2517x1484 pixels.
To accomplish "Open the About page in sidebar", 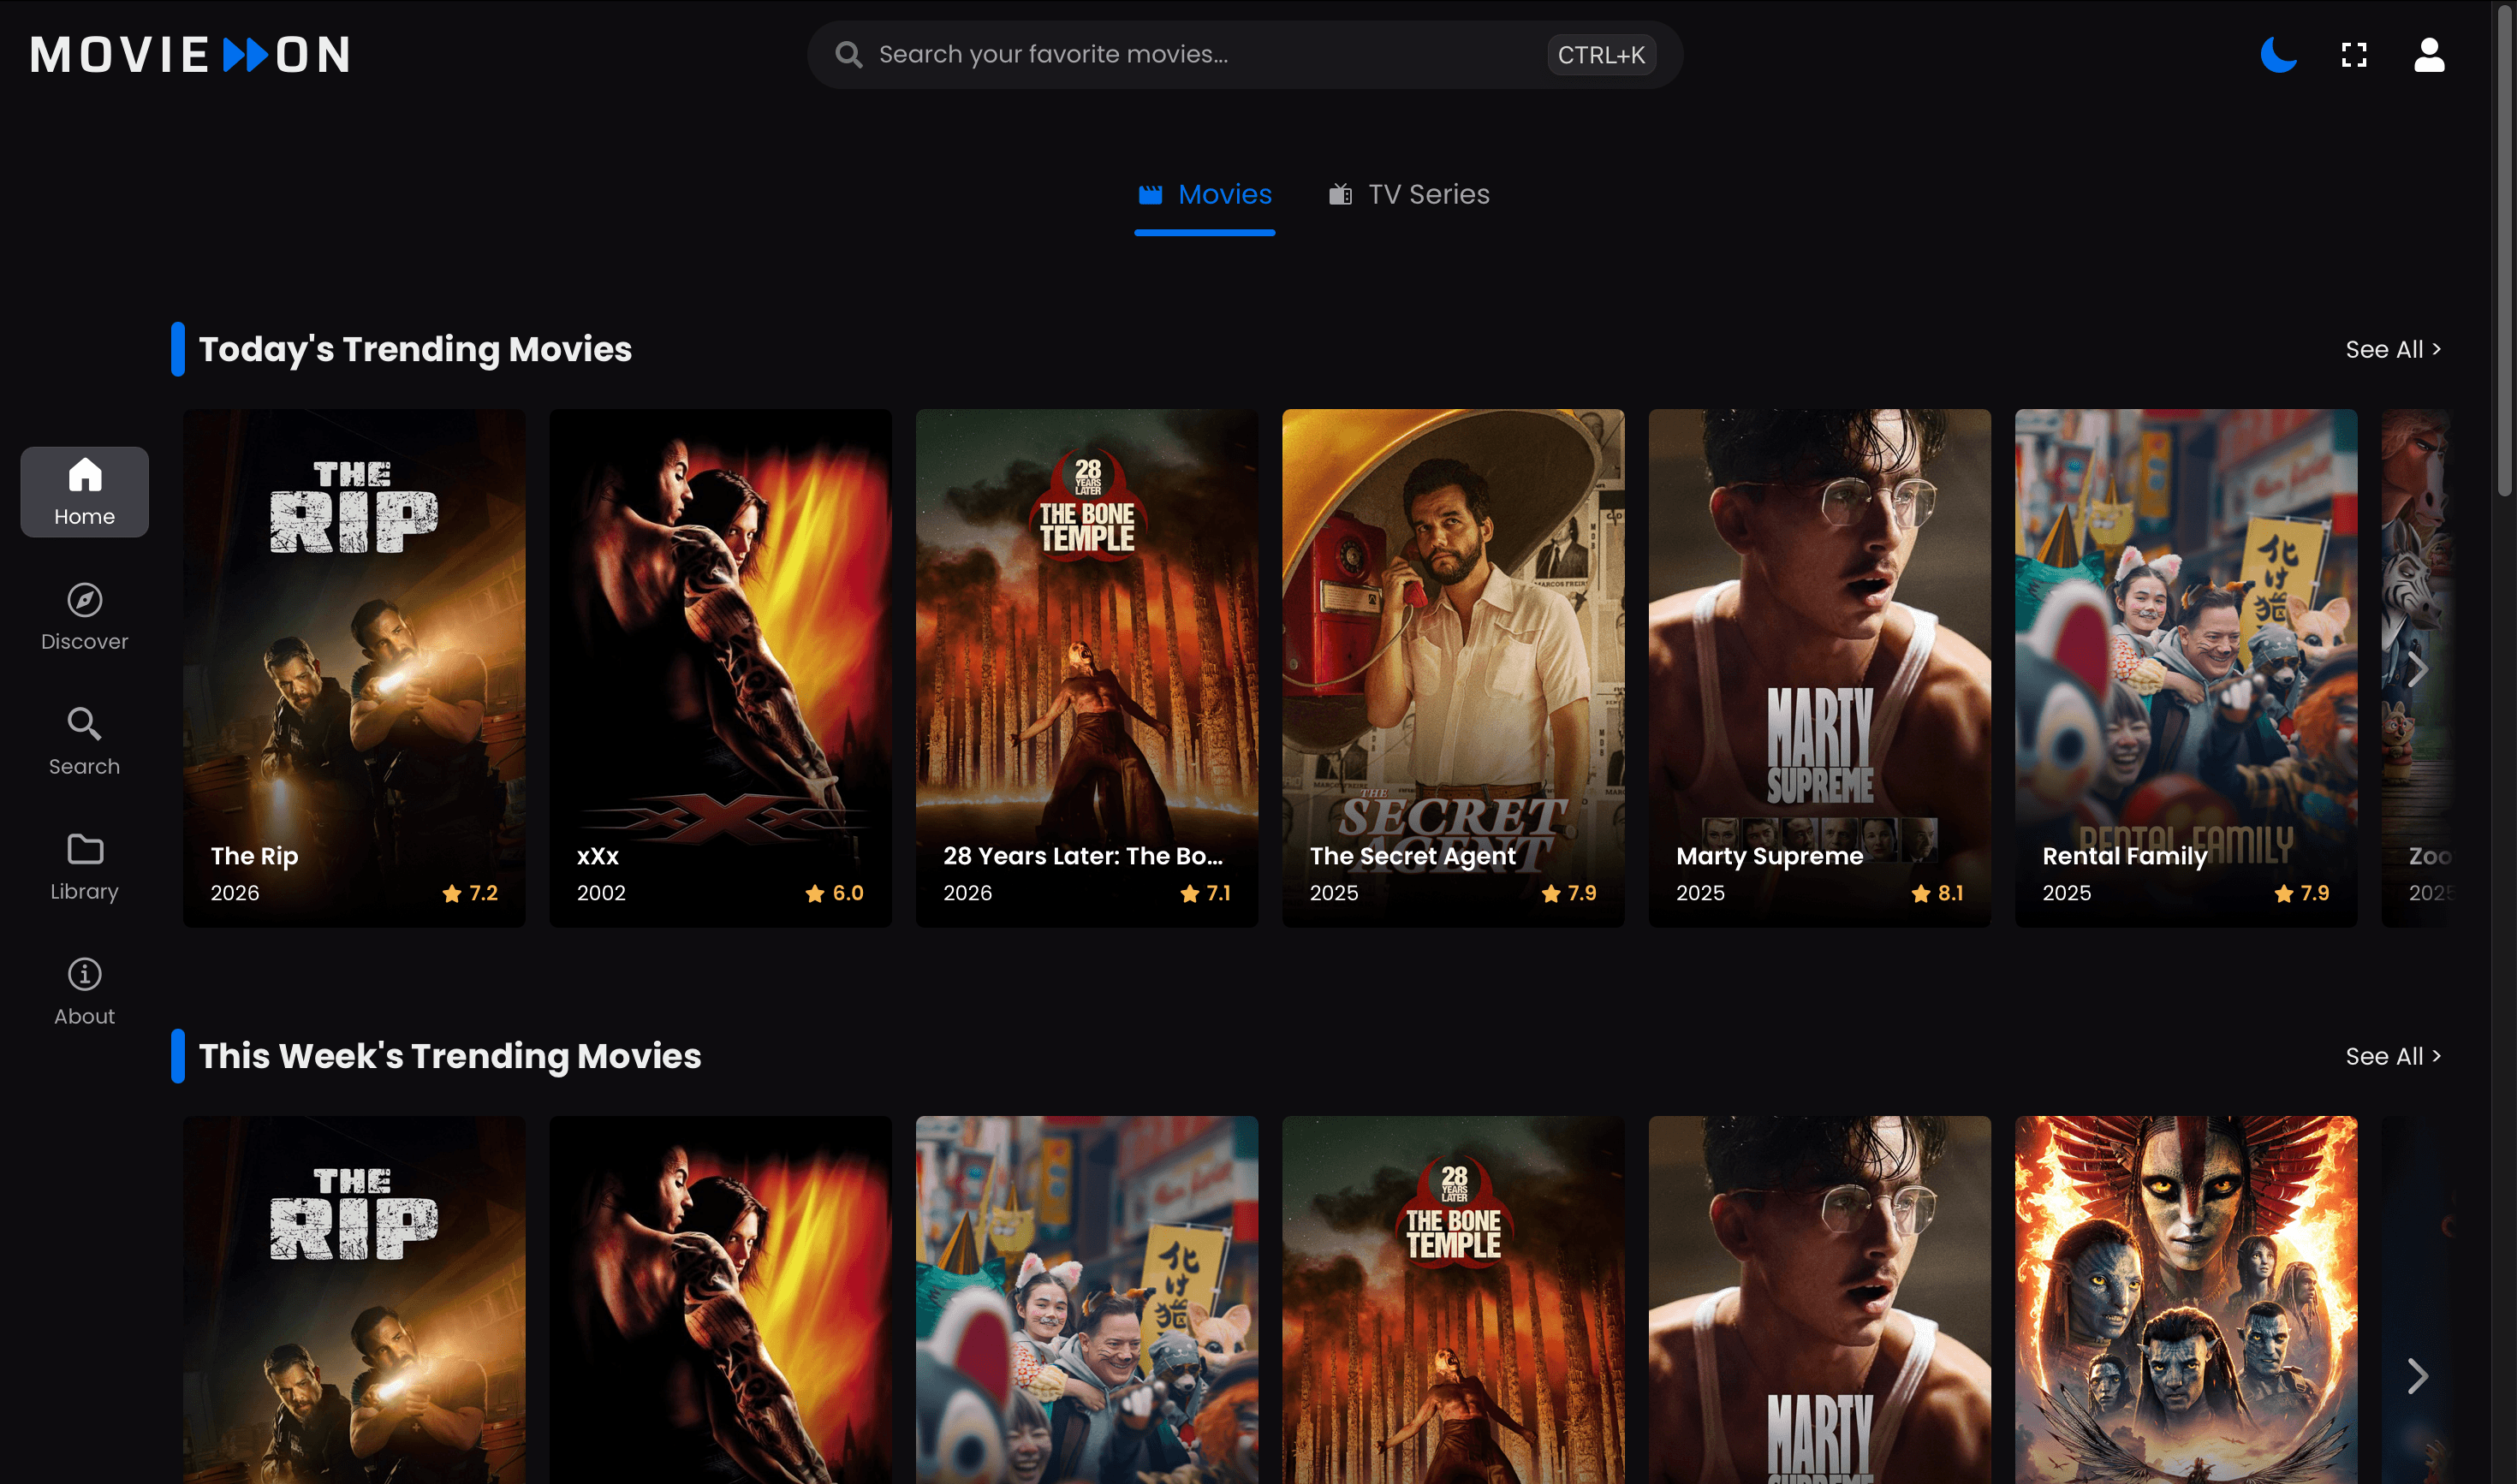I will (84, 991).
